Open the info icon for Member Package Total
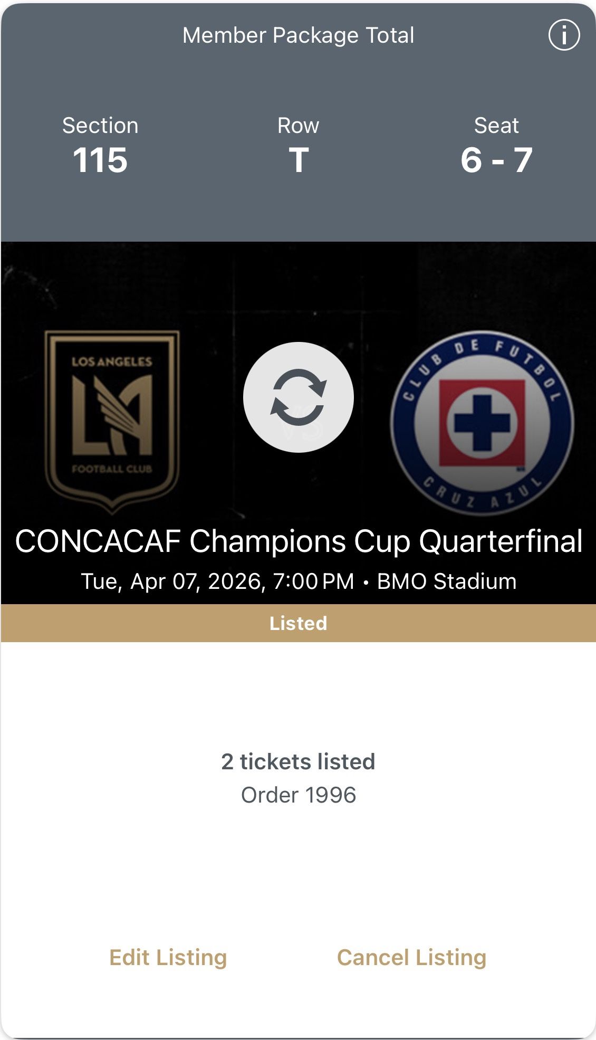Image resolution: width=596 pixels, height=1040 pixels. [564, 35]
